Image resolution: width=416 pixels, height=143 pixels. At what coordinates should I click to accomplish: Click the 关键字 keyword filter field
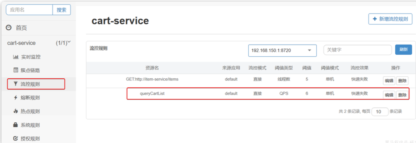(x=357, y=50)
